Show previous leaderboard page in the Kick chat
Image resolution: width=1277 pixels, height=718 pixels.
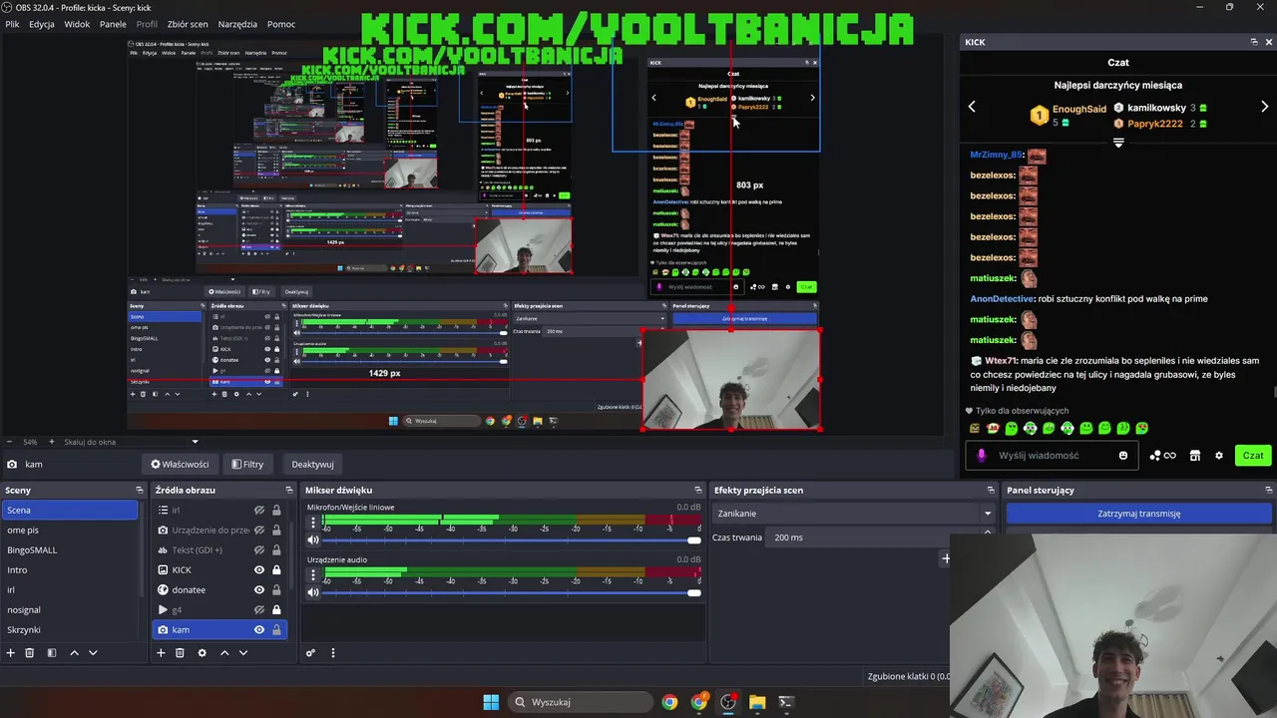point(972,107)
